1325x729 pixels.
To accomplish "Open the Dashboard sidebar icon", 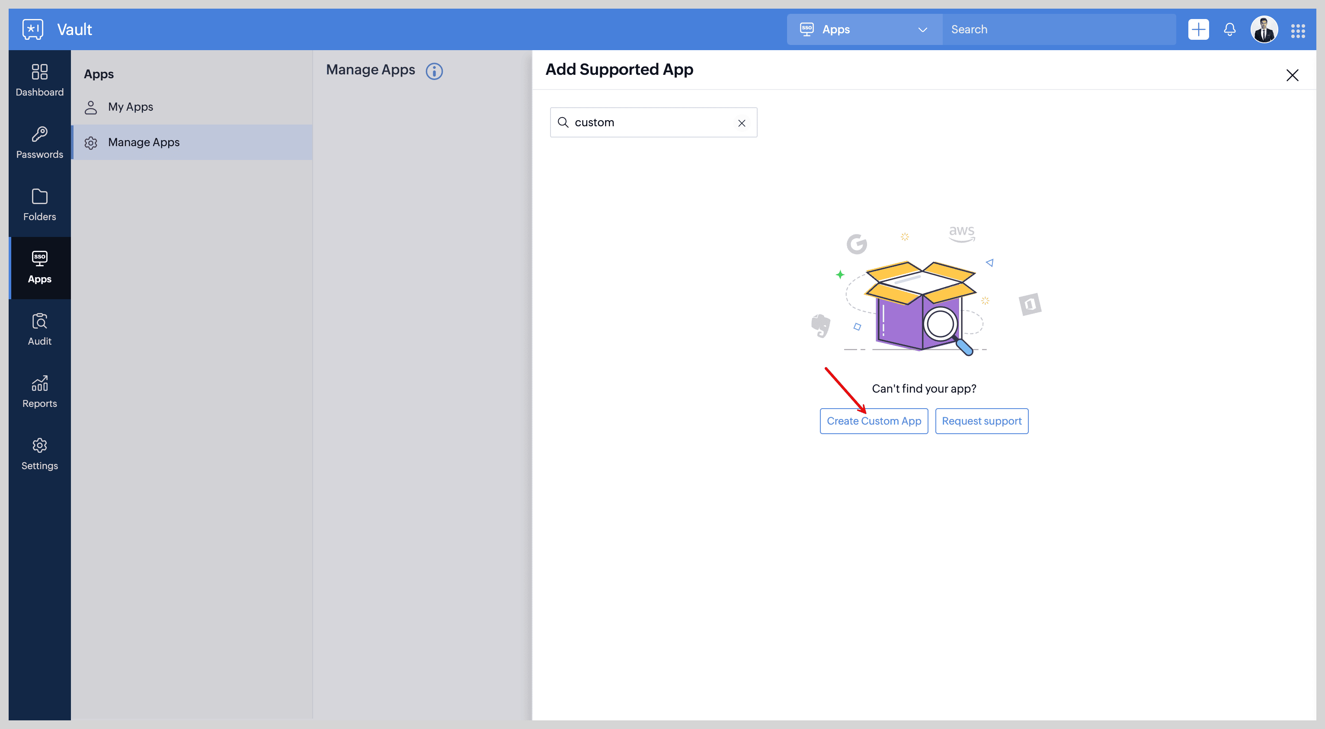I will pos(40,80).
